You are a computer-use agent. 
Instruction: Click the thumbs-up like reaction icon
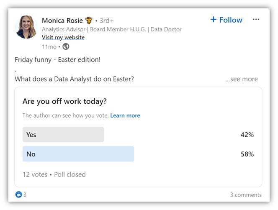click(x=18, y=195)
